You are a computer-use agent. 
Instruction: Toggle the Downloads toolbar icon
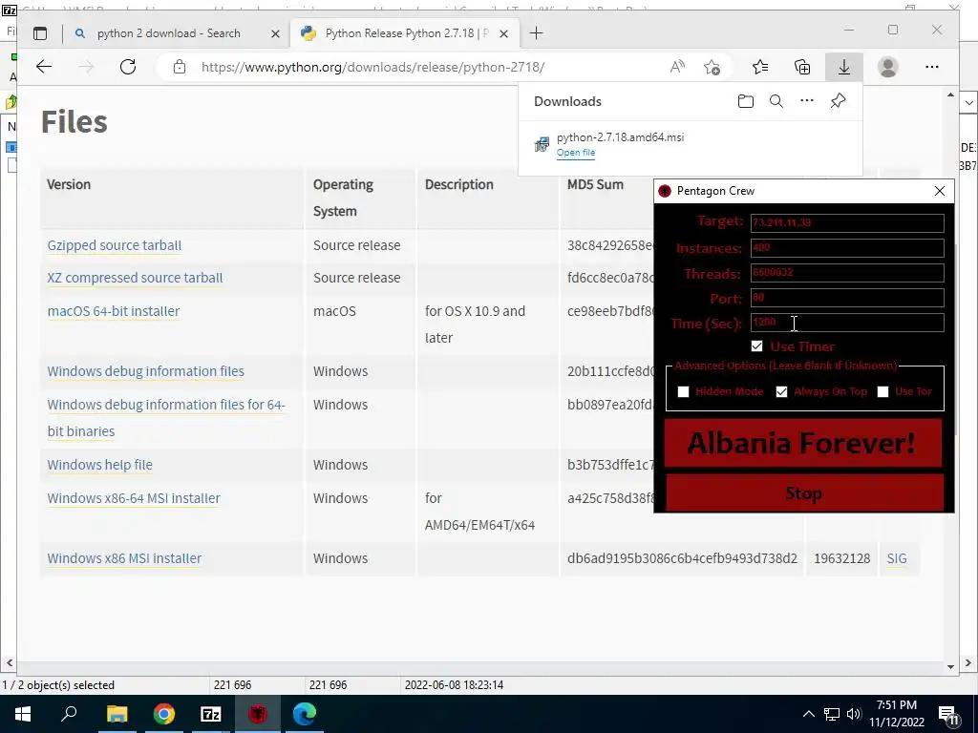tap(844, 67)
